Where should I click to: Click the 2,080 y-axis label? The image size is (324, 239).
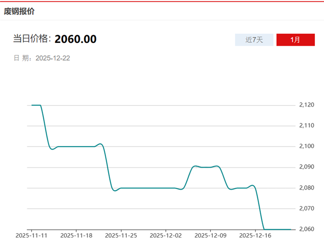click(x=306, y=188)
